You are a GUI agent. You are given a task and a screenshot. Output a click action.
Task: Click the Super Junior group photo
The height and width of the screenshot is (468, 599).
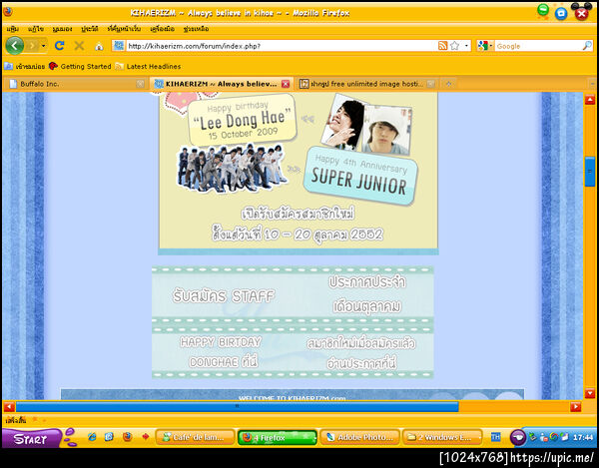[x=232, y=168]
